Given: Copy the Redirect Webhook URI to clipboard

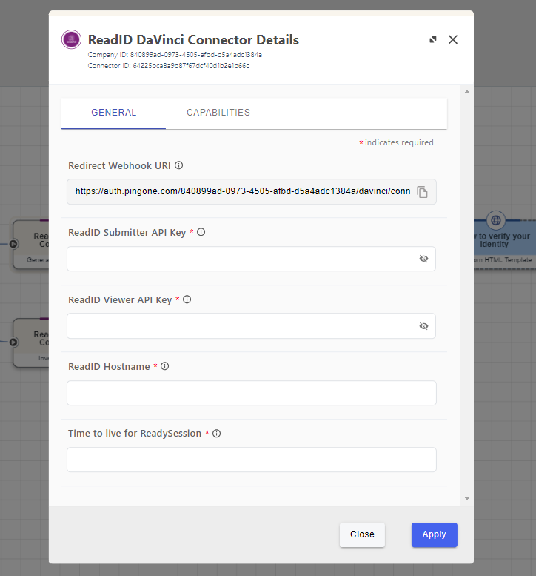Looking at the screenshot, I should pos(422,192).
